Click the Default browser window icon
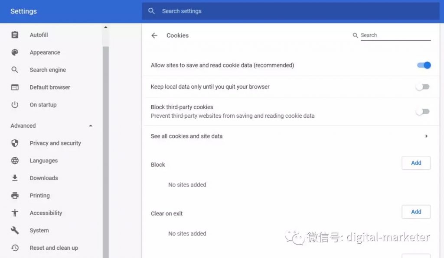This screenshot has height=258, width=444. tap(15, 87)
